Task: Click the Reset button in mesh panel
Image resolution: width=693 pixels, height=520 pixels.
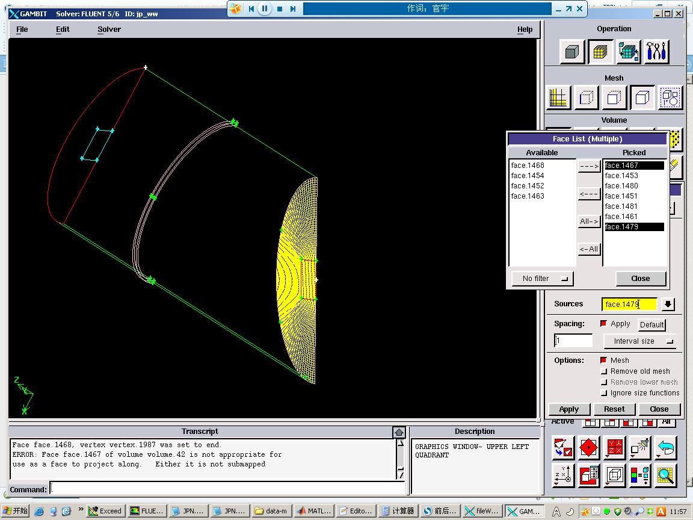Action: (614, 409)
